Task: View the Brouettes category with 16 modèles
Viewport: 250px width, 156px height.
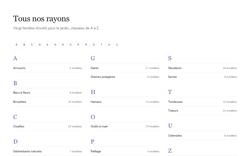Action: tap(47, 102)
